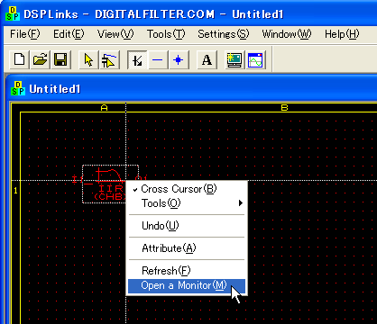Open the Tools(T) menu in menu bar

166,34
